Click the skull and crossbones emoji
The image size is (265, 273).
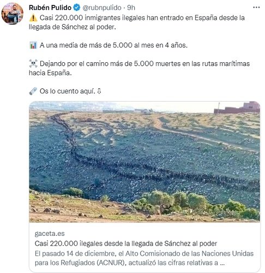click(x=33, y=63)
